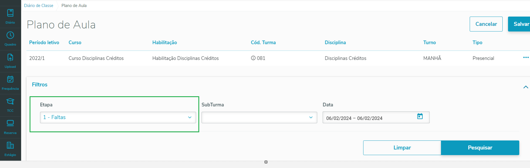Open the Estágio building icon
Image resolution: width=530 pixels, height=168 pixels.
(10, 145)
